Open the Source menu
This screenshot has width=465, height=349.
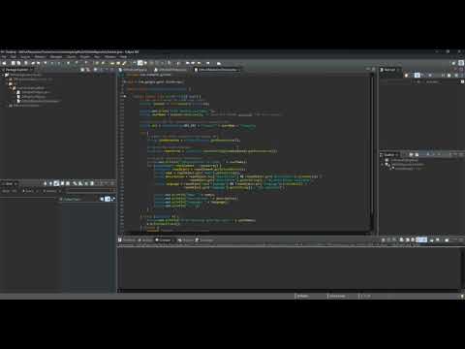(x=25, y=57)
